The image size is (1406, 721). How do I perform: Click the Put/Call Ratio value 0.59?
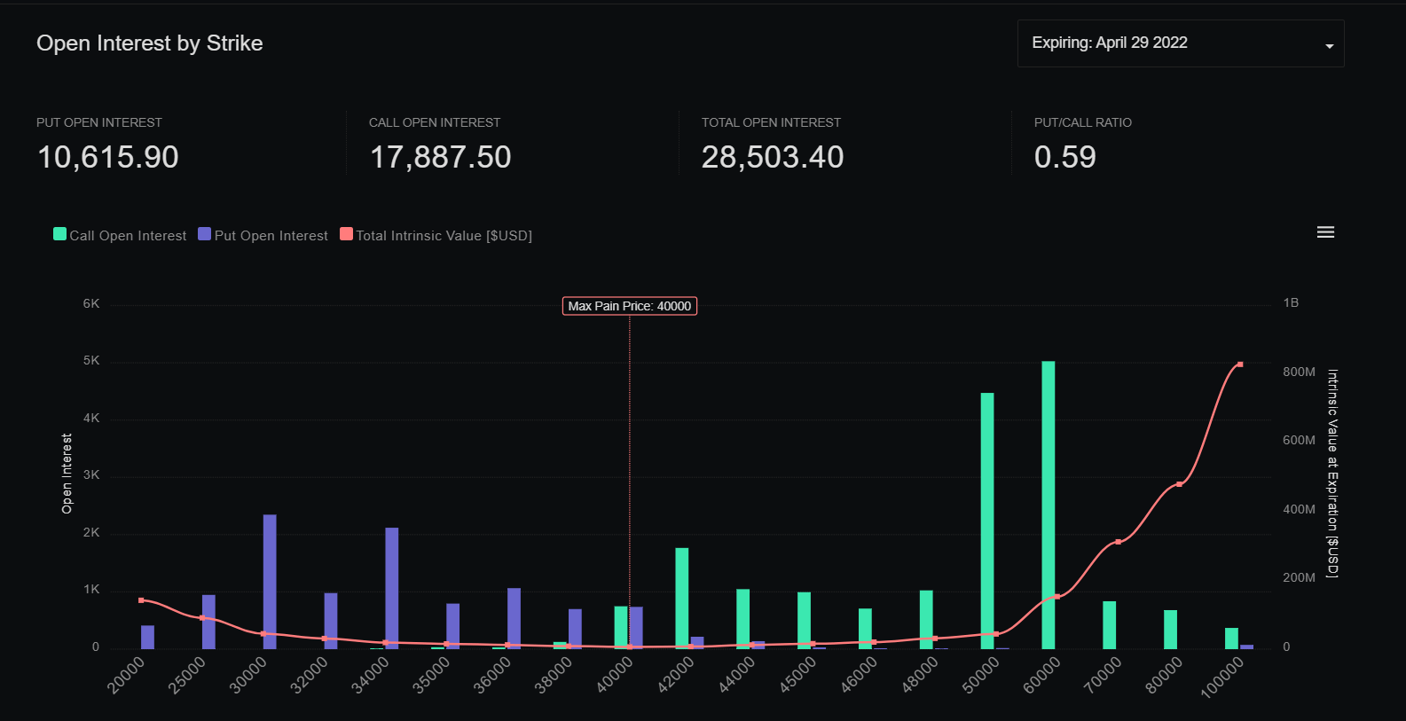pos(1064,157)
